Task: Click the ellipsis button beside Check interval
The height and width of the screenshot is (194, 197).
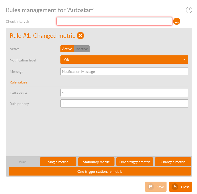Action: [x=177, y=22]
